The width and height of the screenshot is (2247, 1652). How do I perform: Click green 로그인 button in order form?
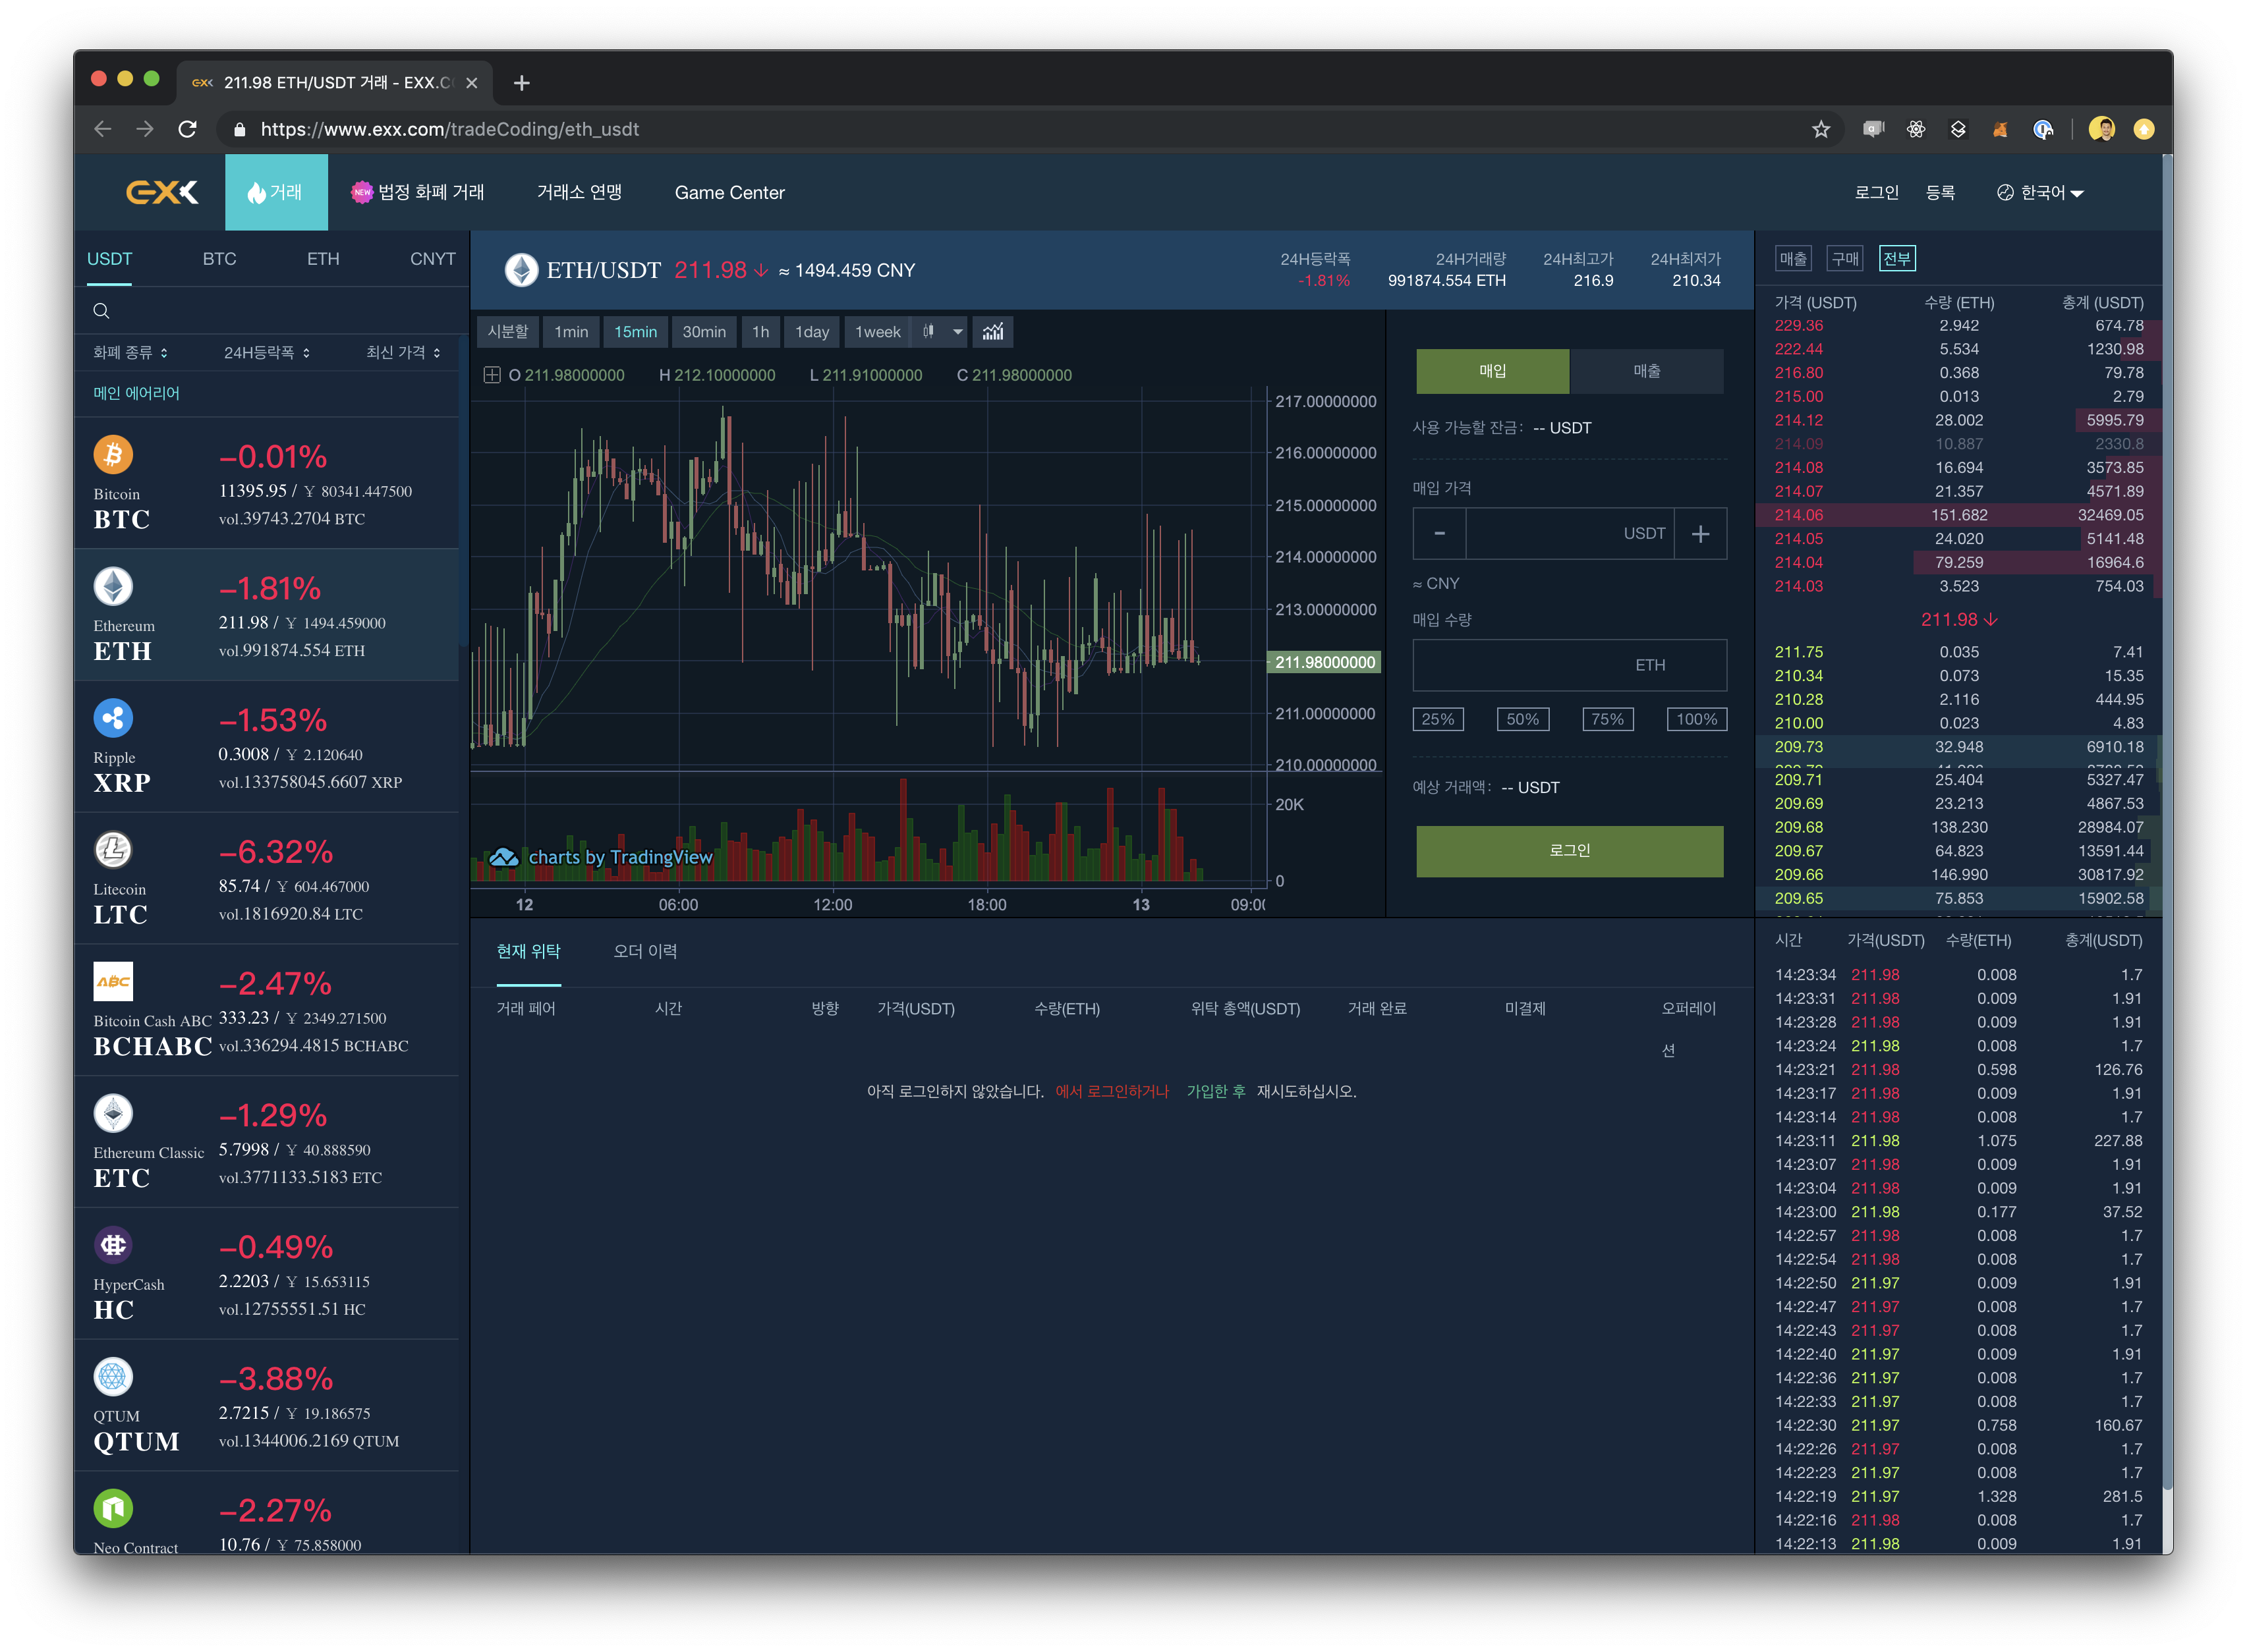pyautogui.click(x=1570, y=851)
